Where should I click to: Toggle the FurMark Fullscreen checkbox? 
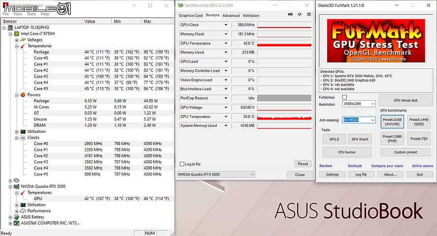pos(344,97)
